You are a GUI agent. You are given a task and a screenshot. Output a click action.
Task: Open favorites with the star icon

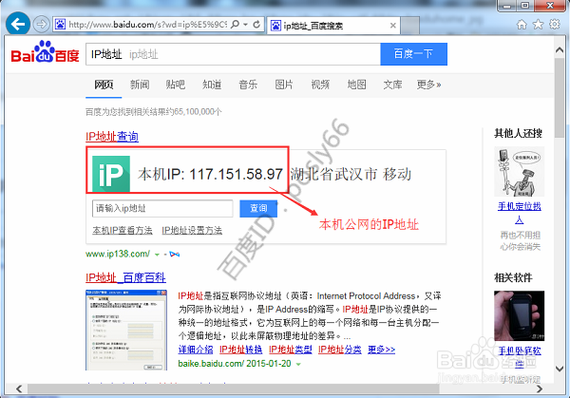[538, 25]
